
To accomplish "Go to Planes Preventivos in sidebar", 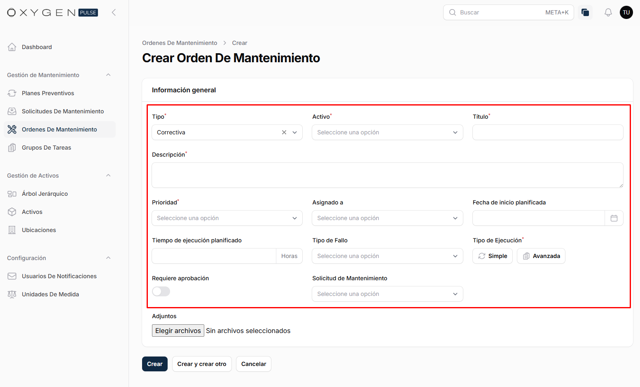I will point(48,93).
